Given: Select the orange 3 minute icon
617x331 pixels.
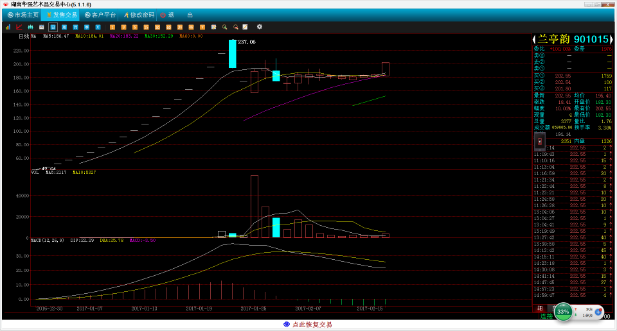Looking at the screenshot, I should pos(123,27).
